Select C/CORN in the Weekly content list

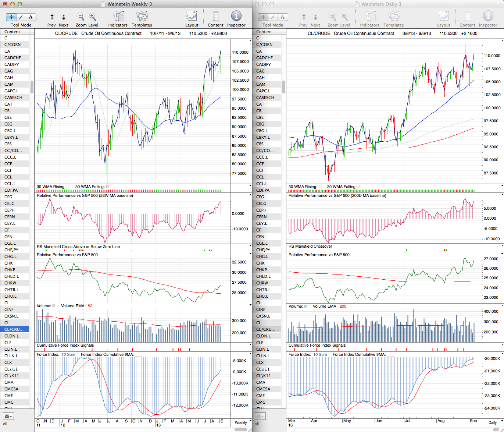pos(12,45)
